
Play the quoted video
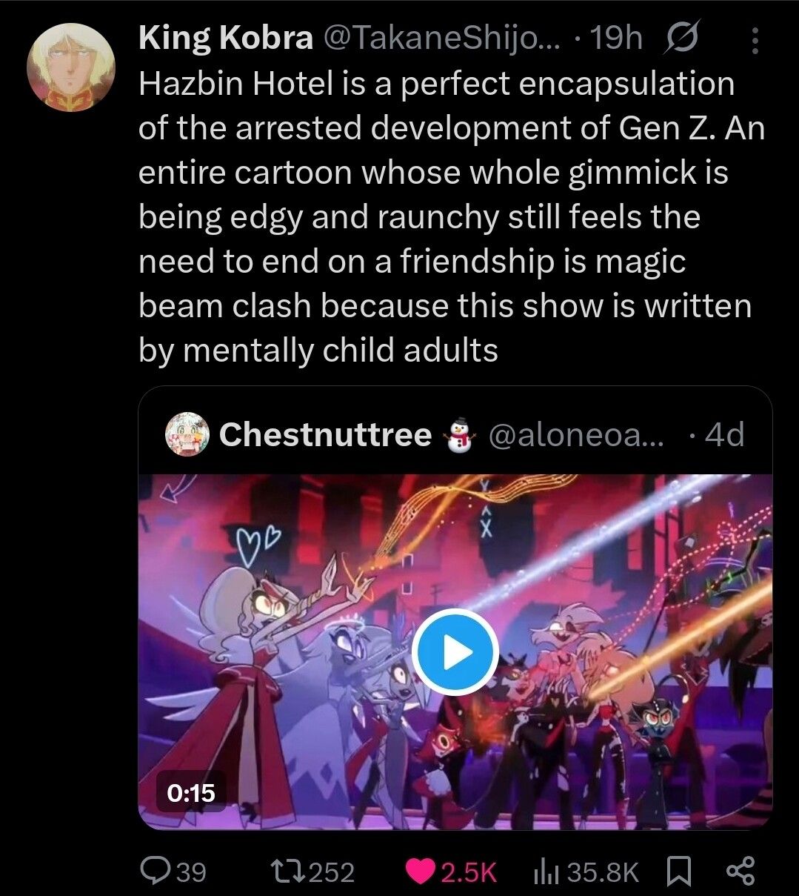point(455,651)
